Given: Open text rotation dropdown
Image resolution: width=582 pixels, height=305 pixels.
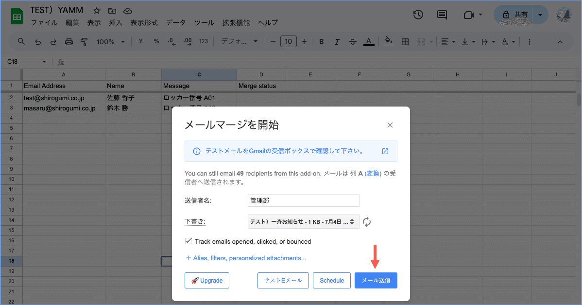Looking at the screenshot, I should click(508, 42).
